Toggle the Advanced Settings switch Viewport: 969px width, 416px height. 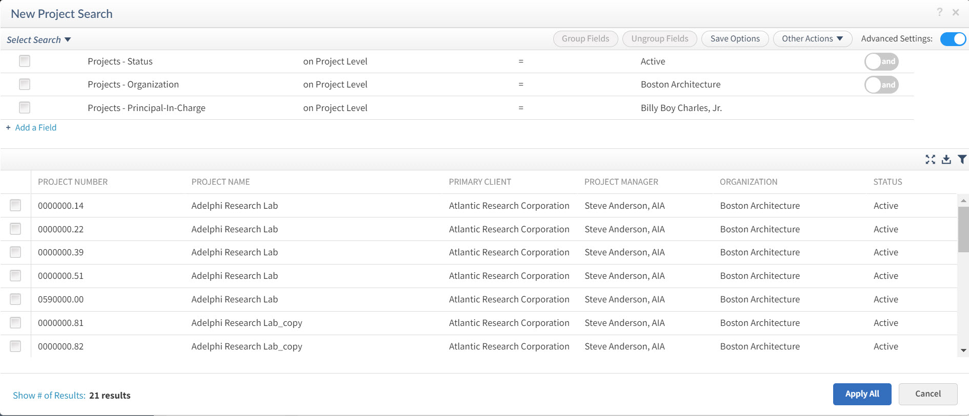[953, 39]
